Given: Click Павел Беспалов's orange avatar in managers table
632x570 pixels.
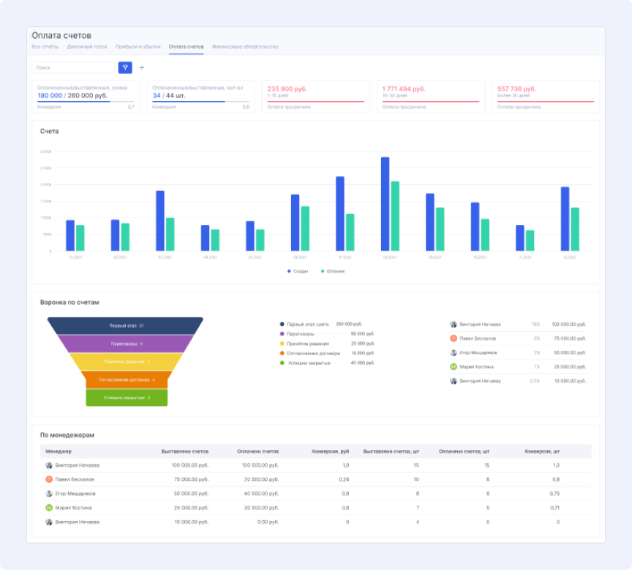Looking at the screenshot, I should pos(49,479).
